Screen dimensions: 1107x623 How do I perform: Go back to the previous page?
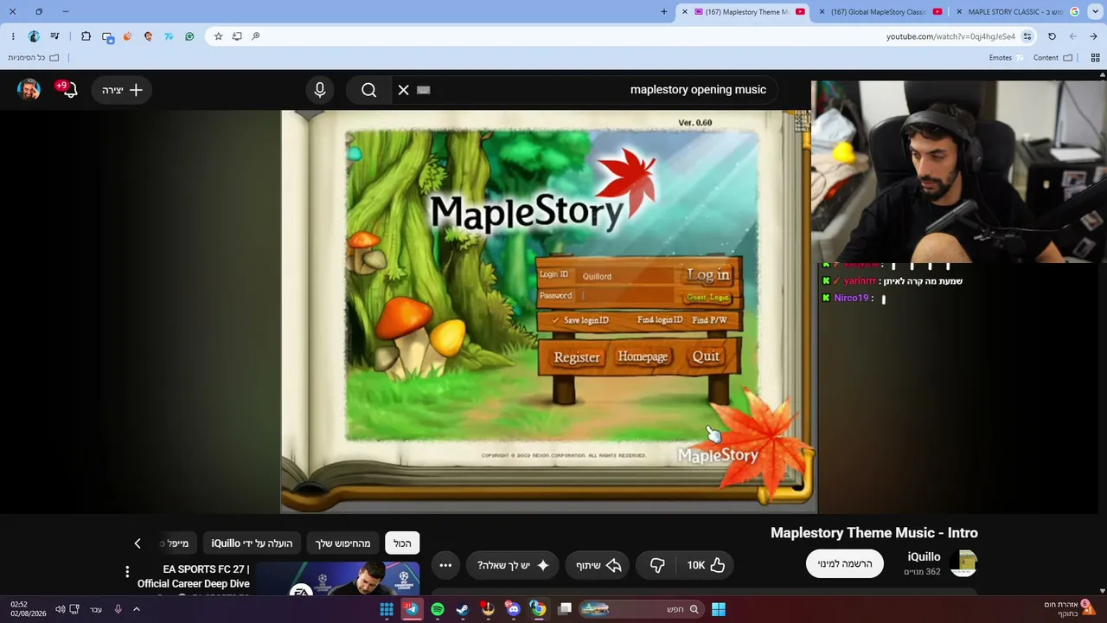click(x=1073, y=36)
